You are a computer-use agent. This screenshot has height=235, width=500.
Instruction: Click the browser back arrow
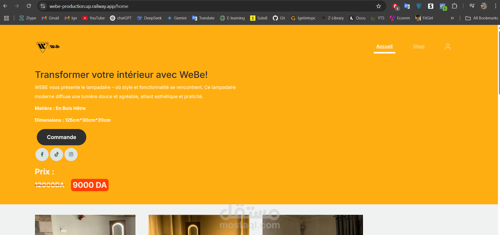(x=5, y=6)
